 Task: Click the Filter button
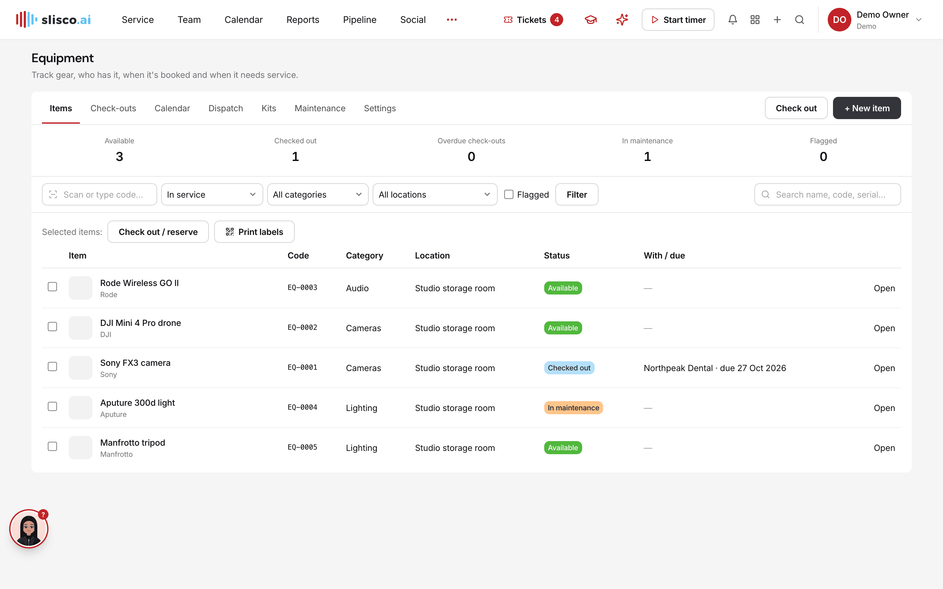pyautogui.click(x=577, y=194)
